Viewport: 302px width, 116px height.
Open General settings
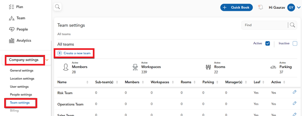22,71
